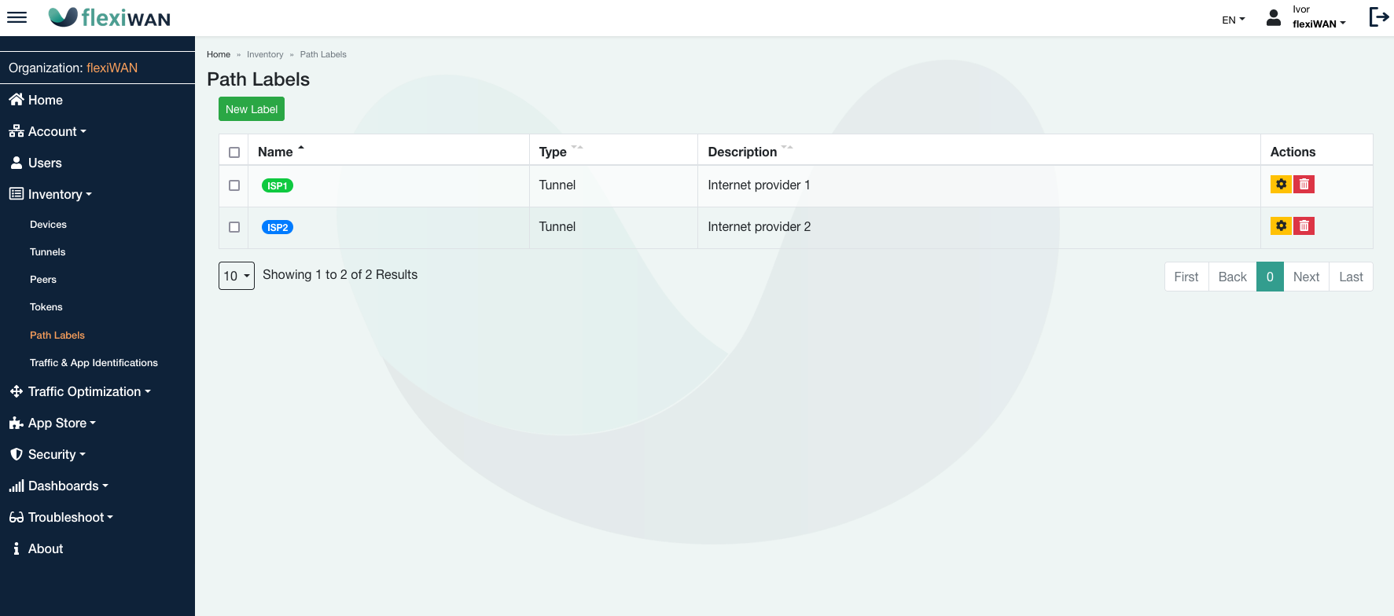Click the Tunnel type in ISP2 row
This screenshot has height=616, width=1394.
(557, 226)
